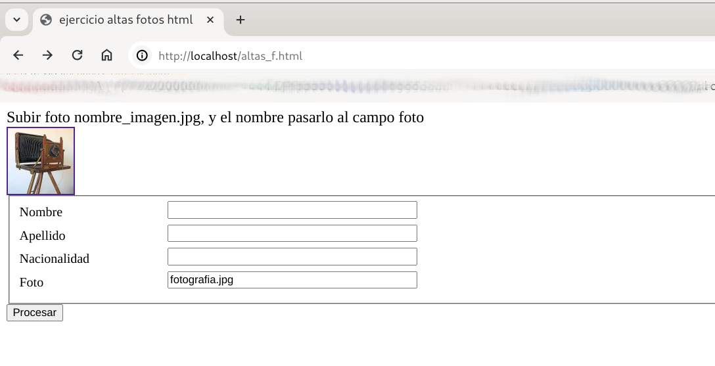The image size is (715, 366).
Task: Click into the Nombre text field
Action: pyautogui.click(x=292, y=210)
